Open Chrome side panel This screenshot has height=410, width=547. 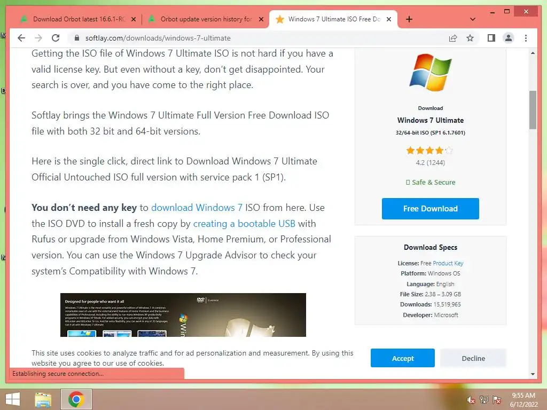(491, 38)
